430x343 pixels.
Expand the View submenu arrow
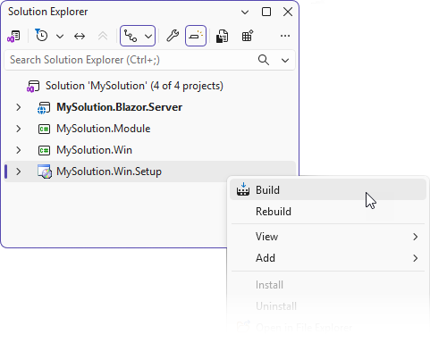[416, 237]
